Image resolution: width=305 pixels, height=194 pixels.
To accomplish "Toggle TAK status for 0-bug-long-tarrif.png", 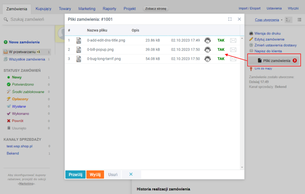I will tap(221, 59).
